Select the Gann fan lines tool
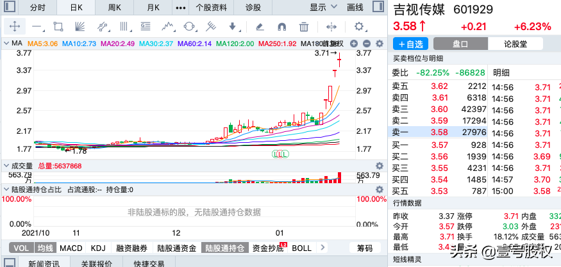The width and height of the screenshot is (561, 267). tap(80, 26)
